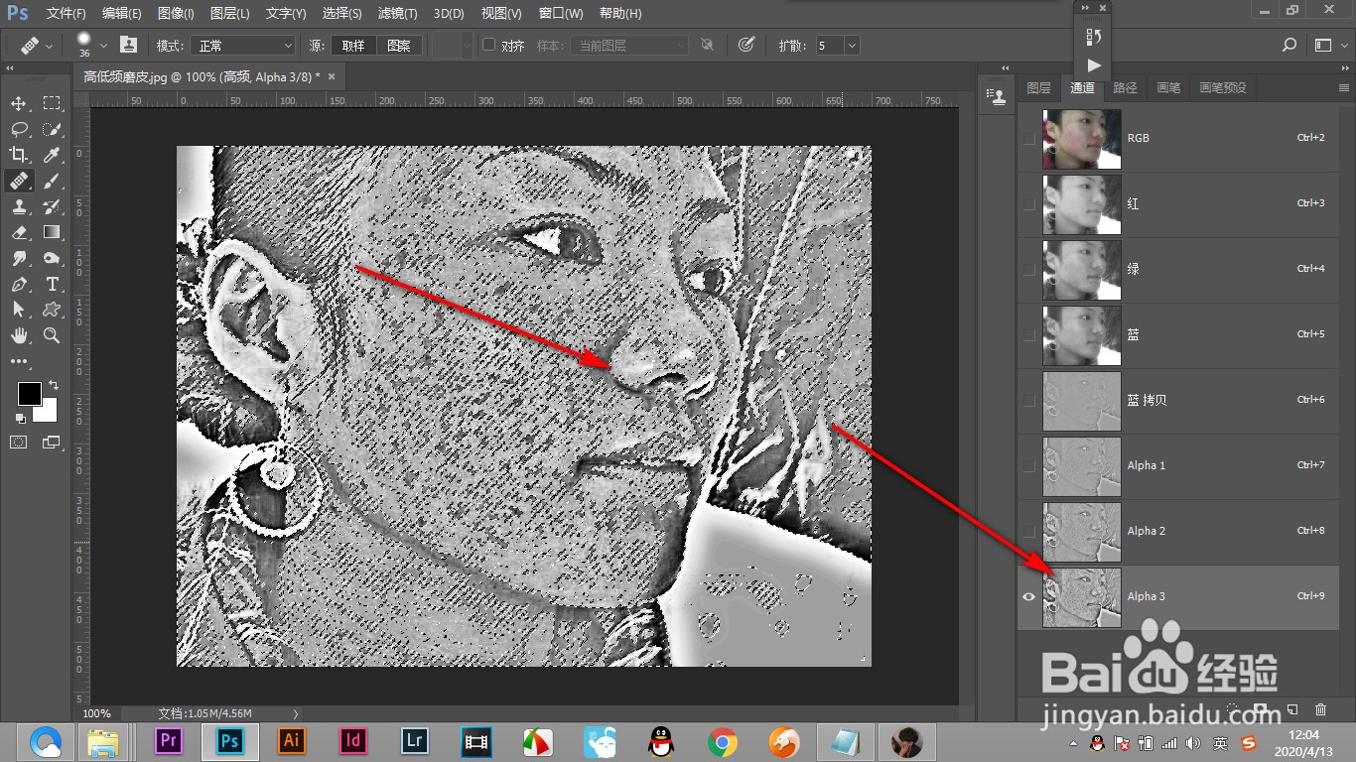Image resolution: width=1356 pixels, height=762 pixels.
Task: Open the 滤镜(T) menu
Action: point(398,13)
